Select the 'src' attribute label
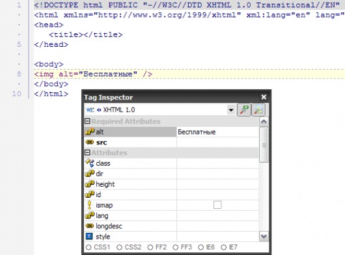 coord(102,142)
